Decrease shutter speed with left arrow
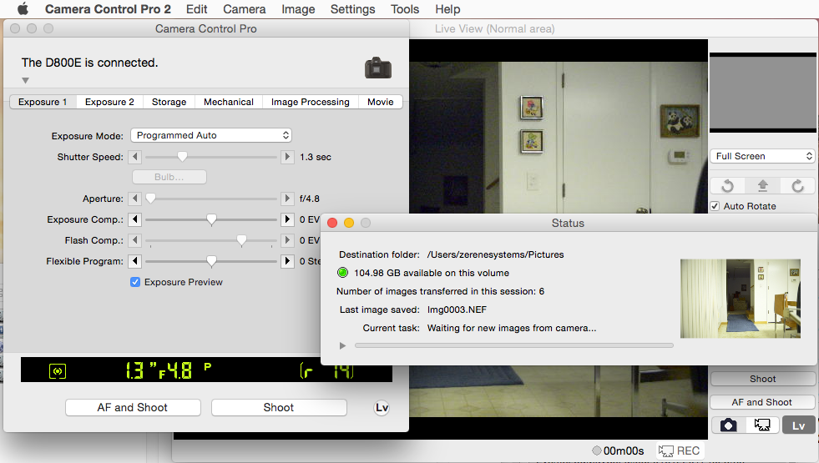Screen dimensions: 819x463 tap(134, 157)
